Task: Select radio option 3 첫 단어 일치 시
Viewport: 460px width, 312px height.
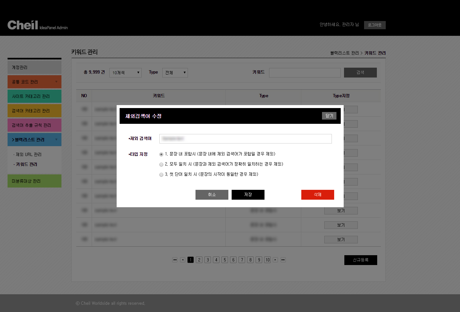Action: pyautogui.click(x=161, y=175)
